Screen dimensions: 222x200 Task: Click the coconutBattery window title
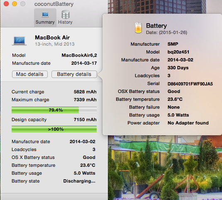point(54,4)
